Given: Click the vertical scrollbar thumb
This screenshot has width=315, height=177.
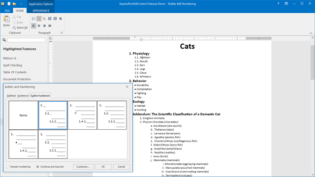Looking at the screenshot, I should (313, 62).
